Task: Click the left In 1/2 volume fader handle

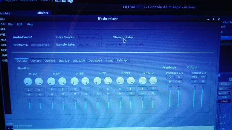Action: (29, 100)
